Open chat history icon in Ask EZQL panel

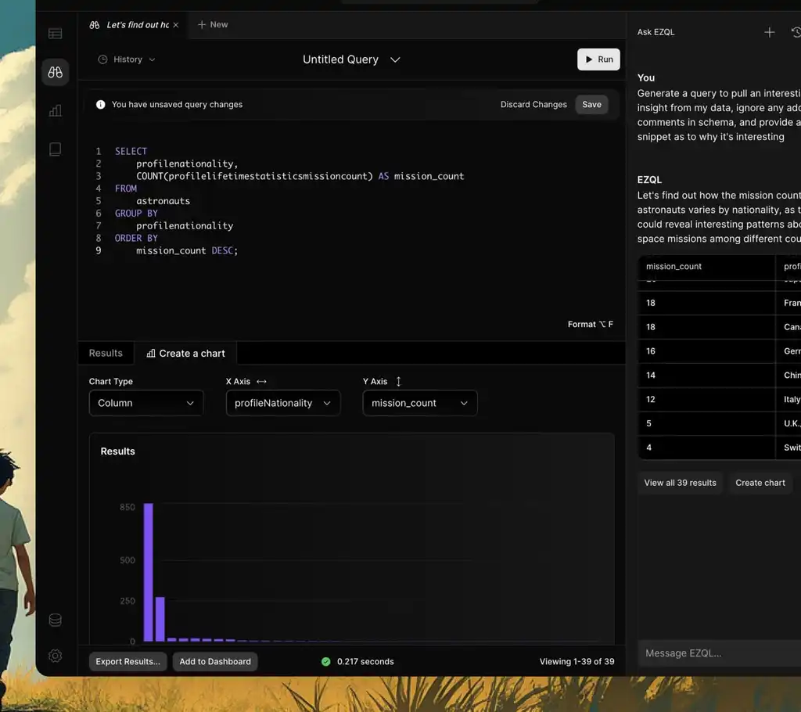(797, 32)
